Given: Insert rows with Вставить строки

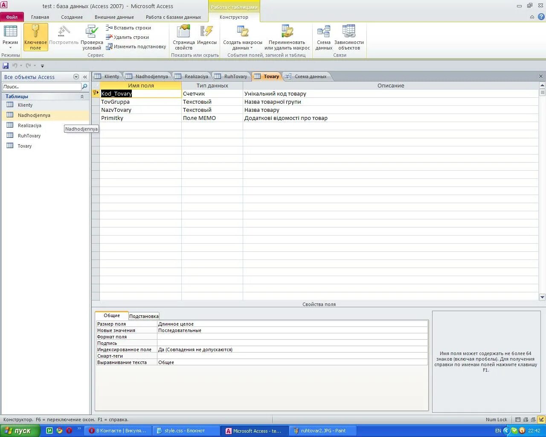Looking at the screenshot, I should (x=128, y=28).
